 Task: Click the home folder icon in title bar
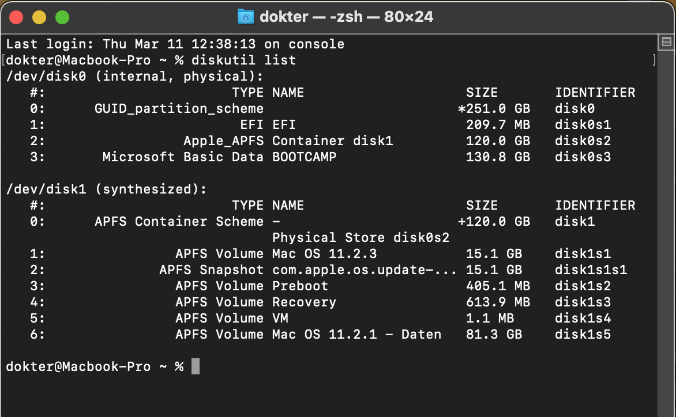tap(245, 17)
